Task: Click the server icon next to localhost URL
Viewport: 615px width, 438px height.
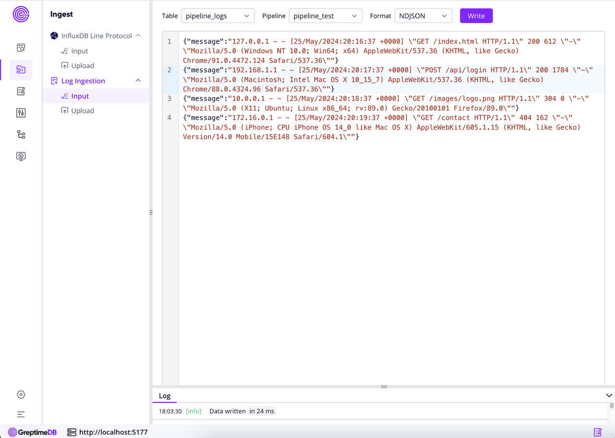Action: coord(72,432)
